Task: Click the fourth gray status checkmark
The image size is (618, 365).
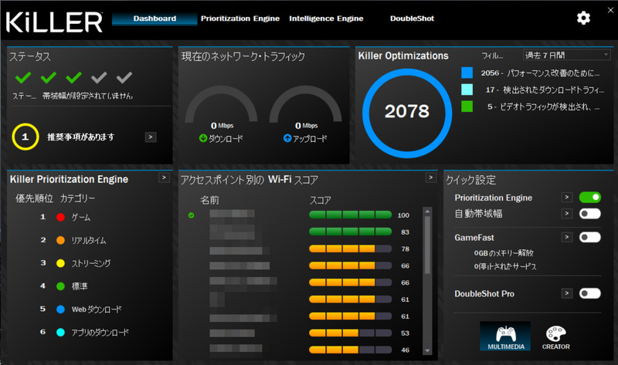Action: coord(99,77)
